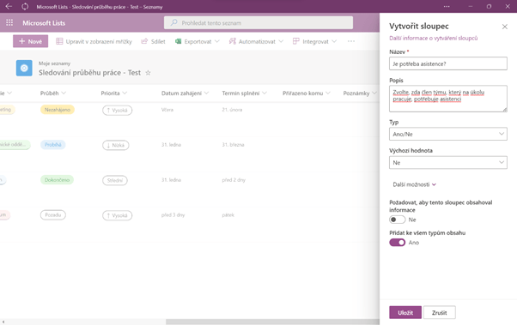Toggle Přidat ke všem typům obsahu switch

397,243
